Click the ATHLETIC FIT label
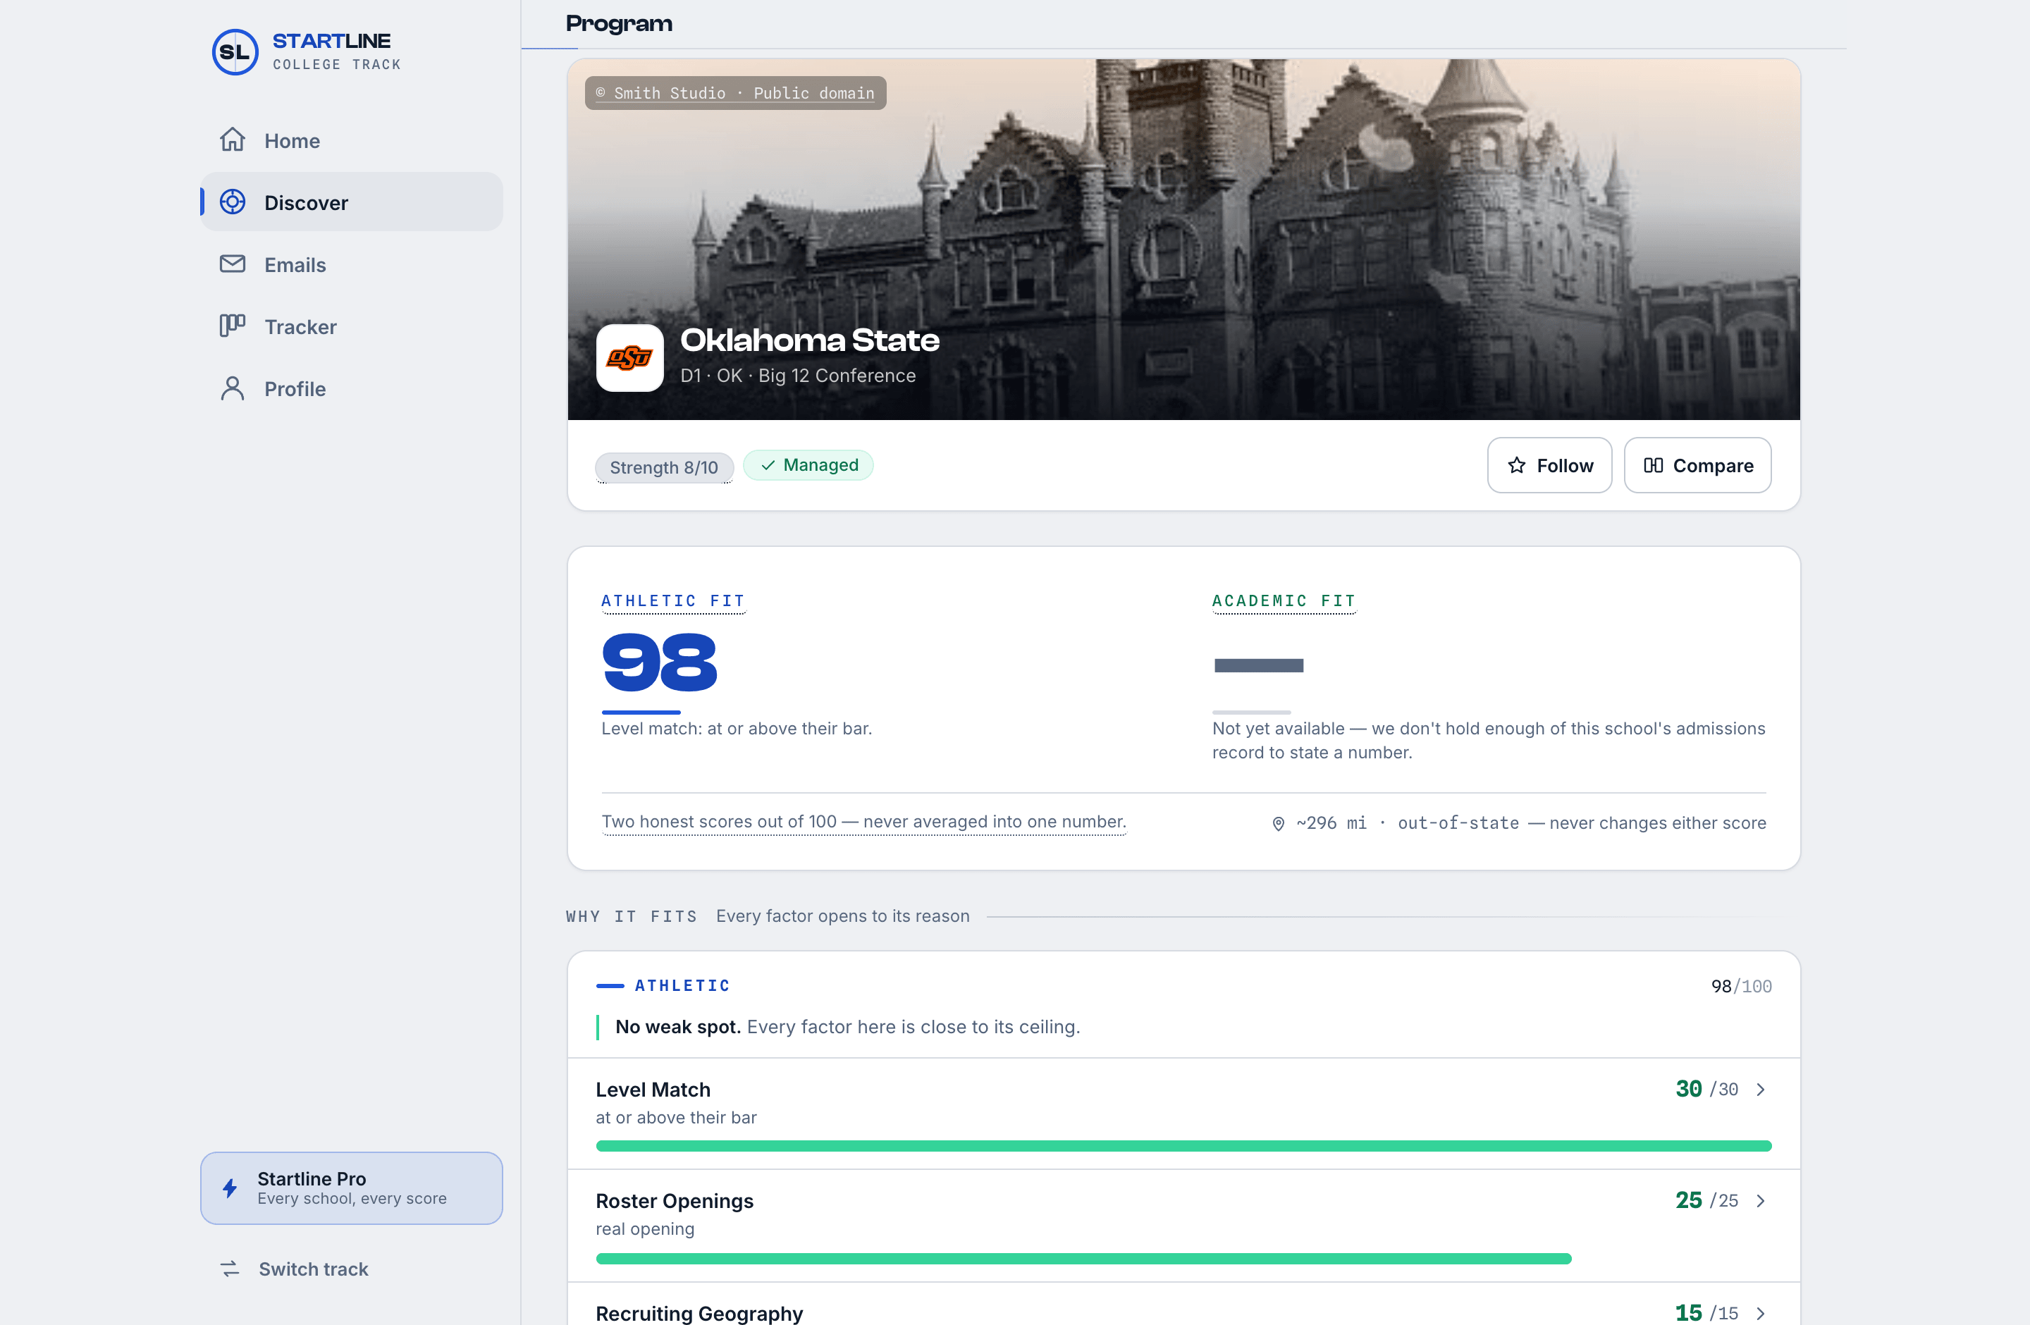 (673, 601)
